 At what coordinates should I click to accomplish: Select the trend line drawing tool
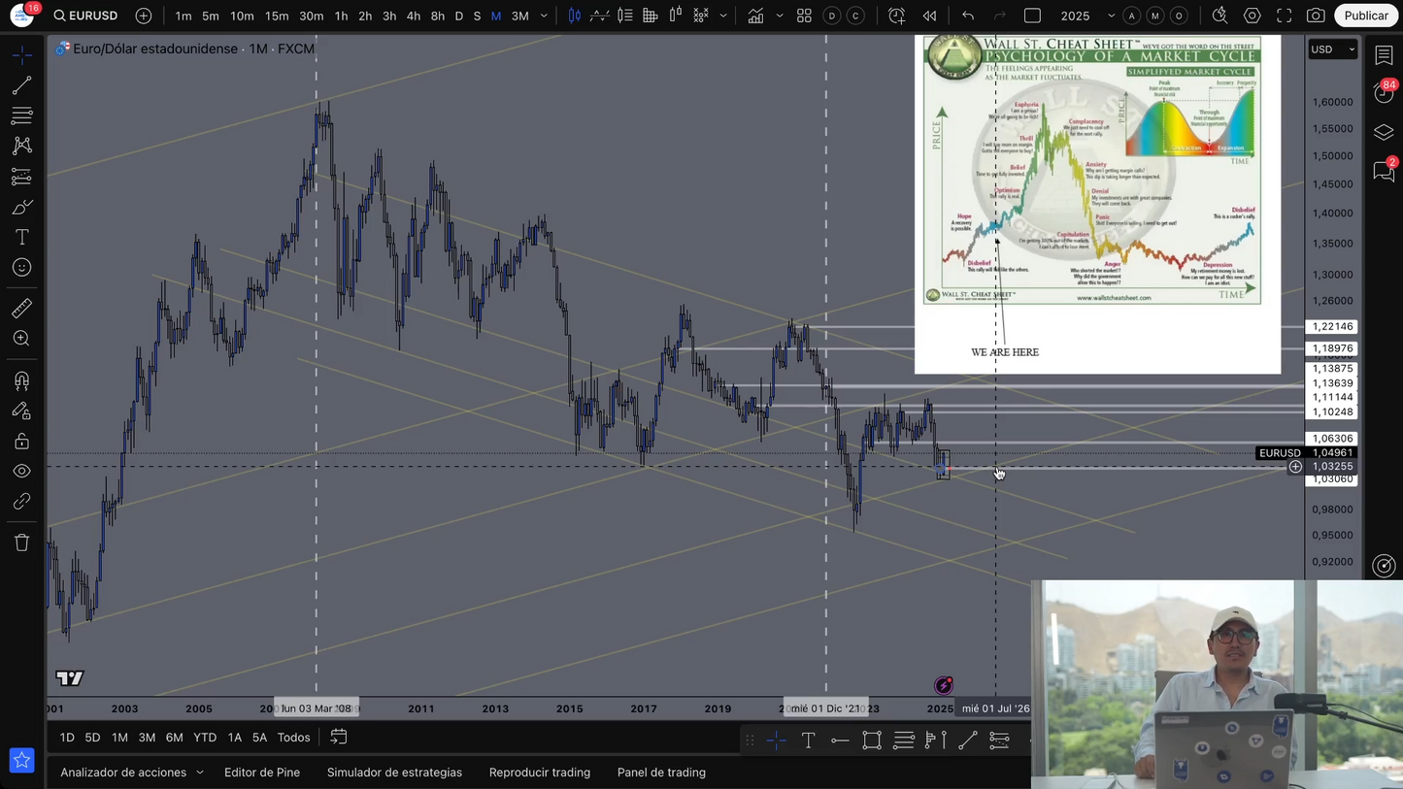tap(21, 85)
